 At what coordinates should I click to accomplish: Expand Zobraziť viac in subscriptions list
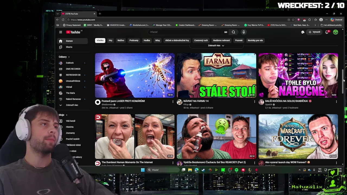point(72,105)
